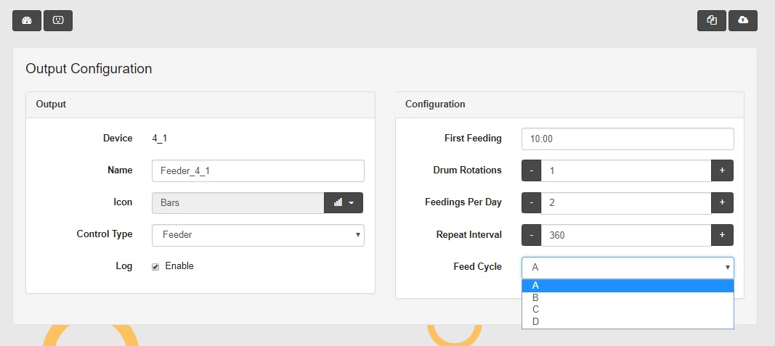Increase Repeat Interval with plus button
Image resolution: width=775 pixels, height=346 pixels.
tap(722, 235)
